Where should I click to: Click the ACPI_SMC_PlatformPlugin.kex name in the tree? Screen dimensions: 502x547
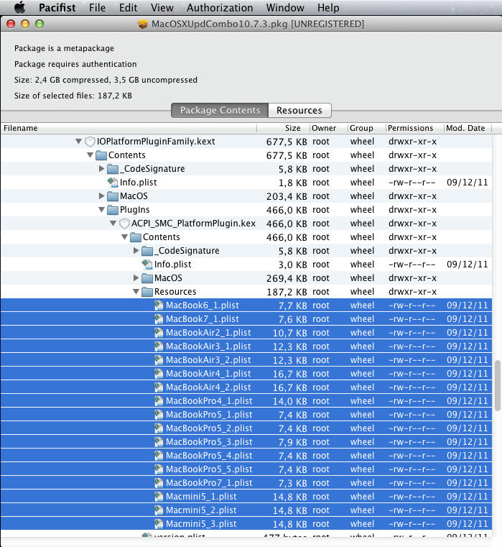click(193, 224)
